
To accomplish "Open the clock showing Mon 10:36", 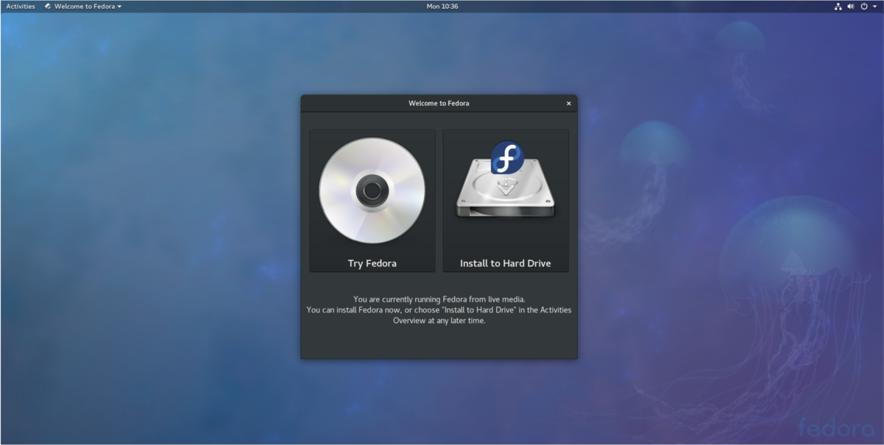I will coord(442,6).
